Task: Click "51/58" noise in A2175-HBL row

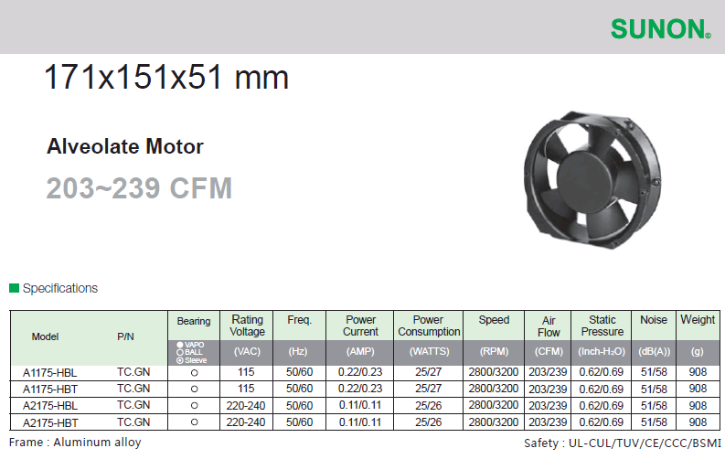Action: (654, 406)
